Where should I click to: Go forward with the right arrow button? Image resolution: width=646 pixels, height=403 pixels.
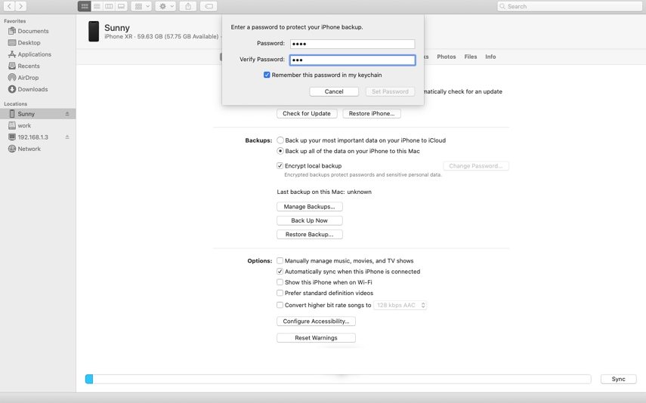coord(20,6)
